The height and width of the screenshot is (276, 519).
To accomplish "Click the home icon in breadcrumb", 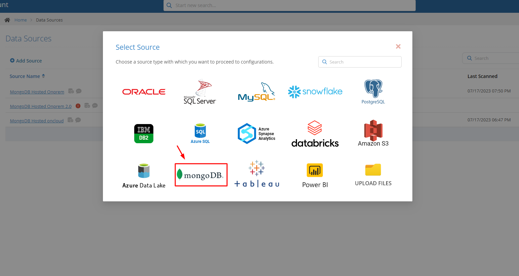I will point(7,20).
